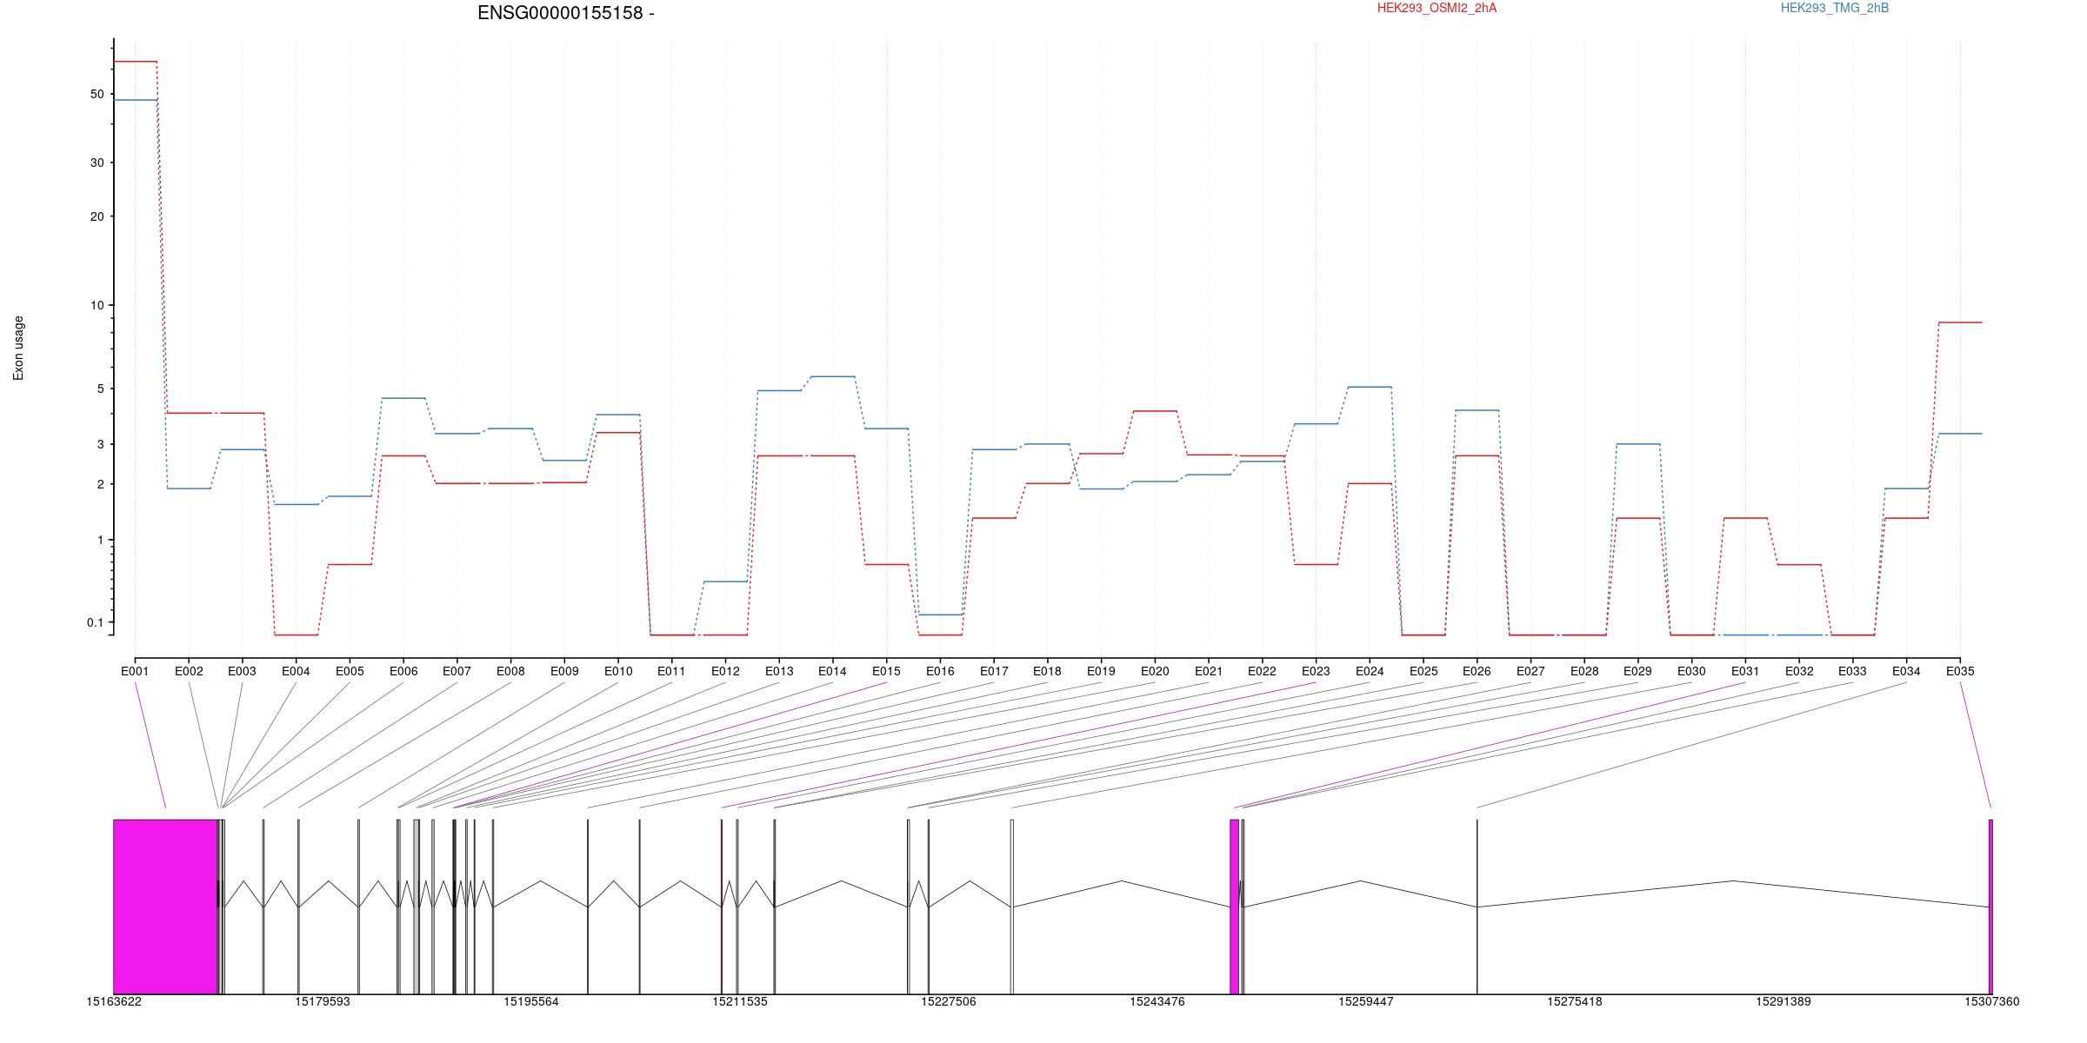Image resolution: width=2087 pixels, height=1043 pixels.
Task: Click exon label E016
Action: 940,671
